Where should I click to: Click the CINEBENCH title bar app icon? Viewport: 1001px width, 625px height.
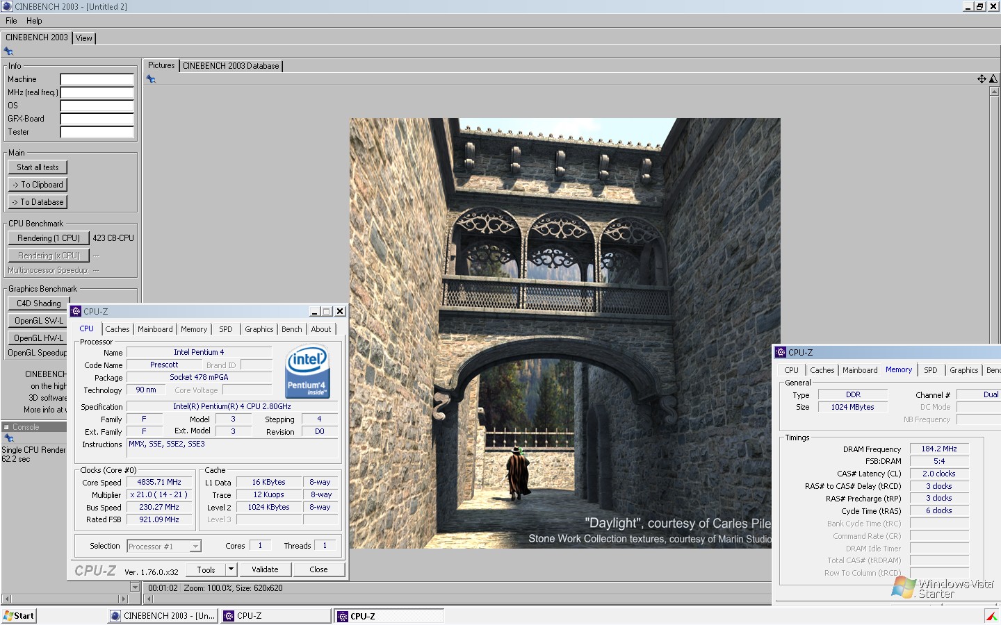click(7, 6)
